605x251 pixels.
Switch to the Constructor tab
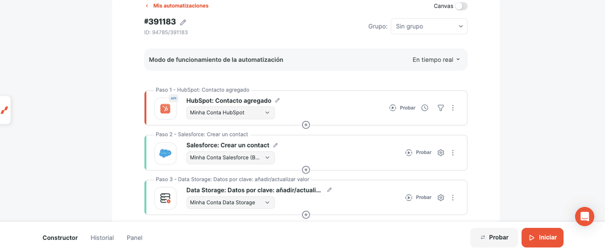[60, 237]
